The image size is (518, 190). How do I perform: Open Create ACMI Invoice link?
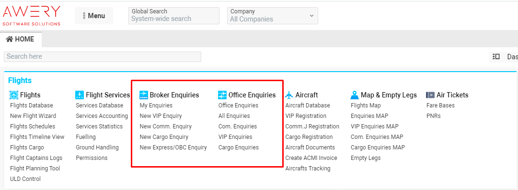click(311, 158)
